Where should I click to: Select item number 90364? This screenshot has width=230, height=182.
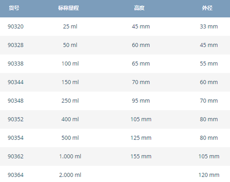click(16, 175)
